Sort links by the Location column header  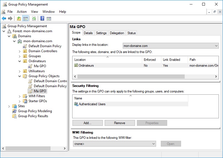(x=107, y=60)
